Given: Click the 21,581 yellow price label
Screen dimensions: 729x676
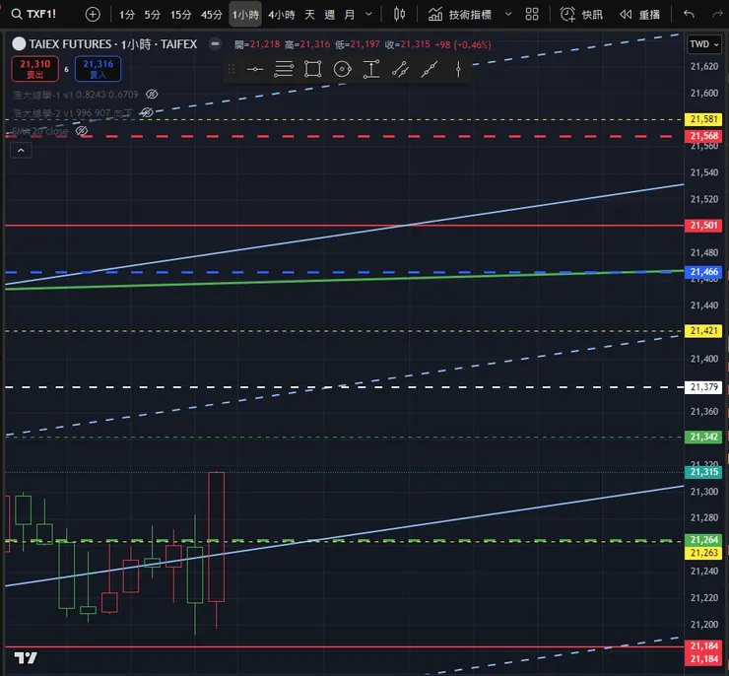Looking at the screenshot, I should [703, 119].
